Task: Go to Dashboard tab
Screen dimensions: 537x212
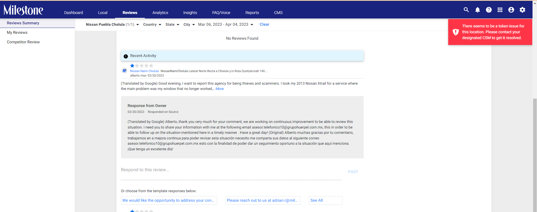Action: [x=73, y=13]
